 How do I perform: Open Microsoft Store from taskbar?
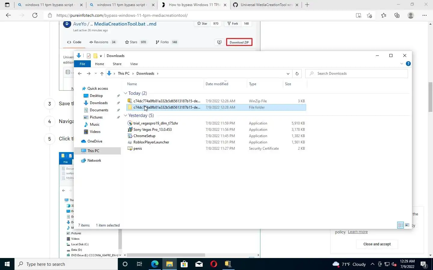(184, 264)
